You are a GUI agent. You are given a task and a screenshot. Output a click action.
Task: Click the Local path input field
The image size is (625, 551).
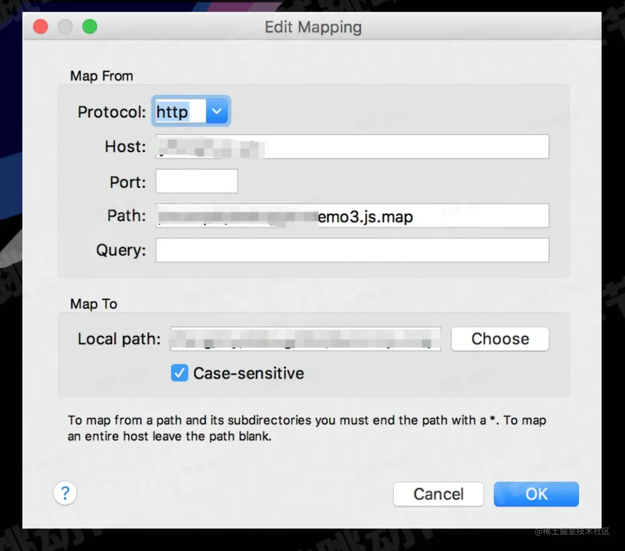305,339
